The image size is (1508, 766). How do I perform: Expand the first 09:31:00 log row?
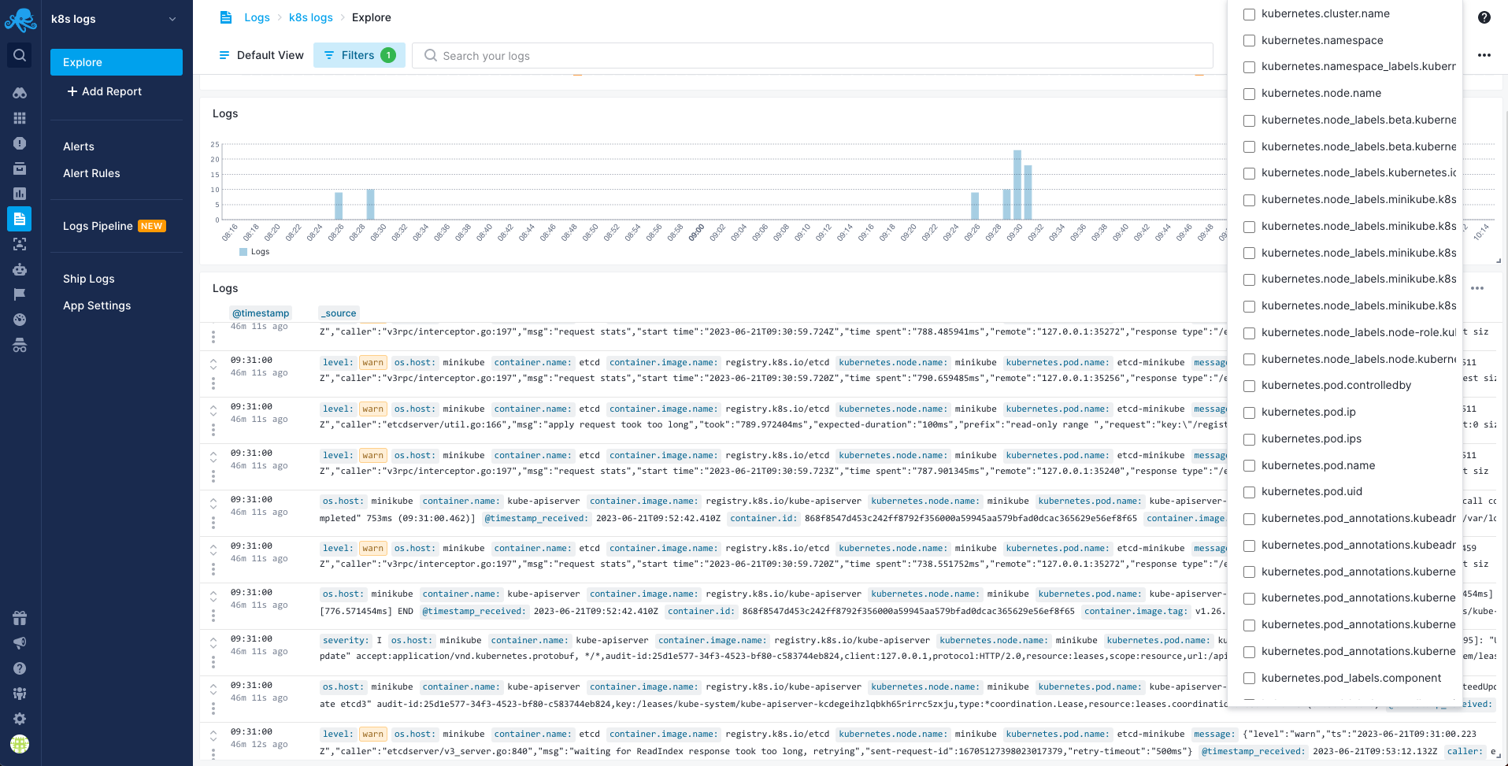[x=213, y=364]
